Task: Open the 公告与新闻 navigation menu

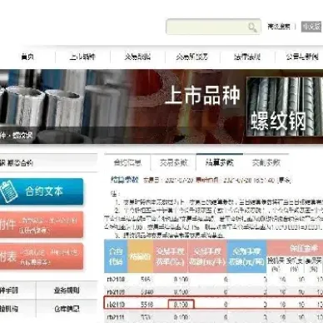Action: click(x=302, y=57)
